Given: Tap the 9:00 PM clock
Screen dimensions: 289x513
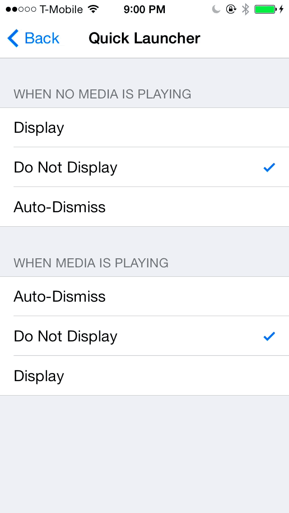Looking at the screenshot, I should tap(144, 9).
